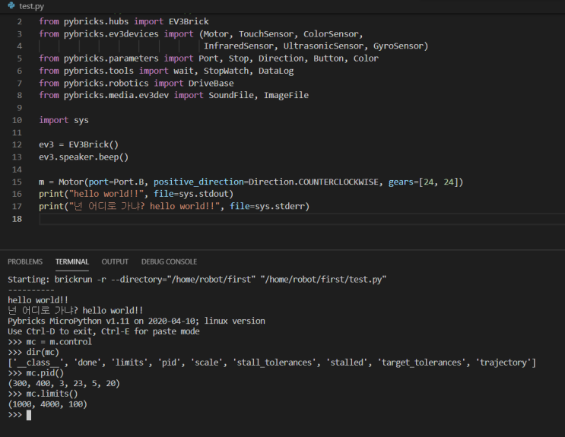
Task: Click the 'import sys' statement
Action: click(64, 120)
